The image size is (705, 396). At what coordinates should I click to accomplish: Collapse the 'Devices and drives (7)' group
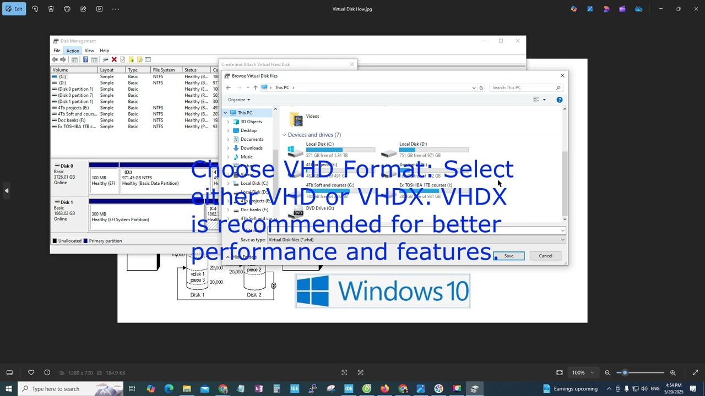[x=285, y=135]
